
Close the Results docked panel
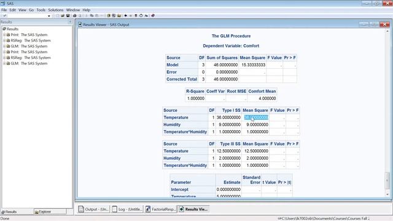(70, 22)
